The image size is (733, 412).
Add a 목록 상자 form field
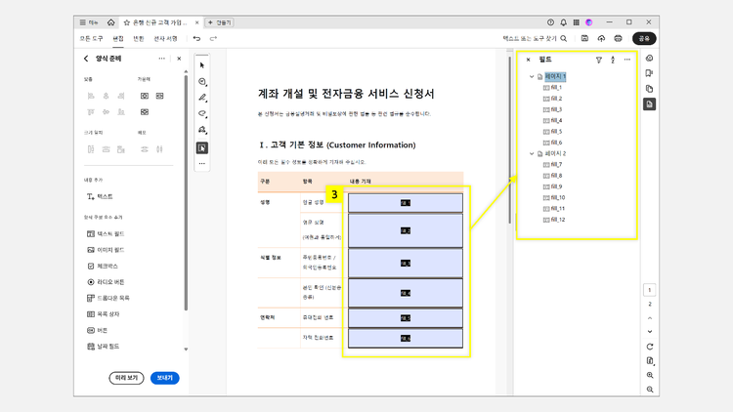coord(104,314)
